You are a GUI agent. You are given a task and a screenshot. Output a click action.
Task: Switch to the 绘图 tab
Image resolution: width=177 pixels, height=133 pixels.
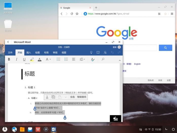pos(37,52)
